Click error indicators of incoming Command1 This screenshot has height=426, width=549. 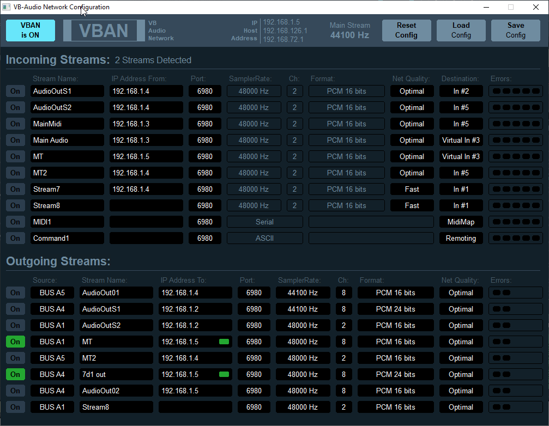pyautogui.click(x=516, y=238)
